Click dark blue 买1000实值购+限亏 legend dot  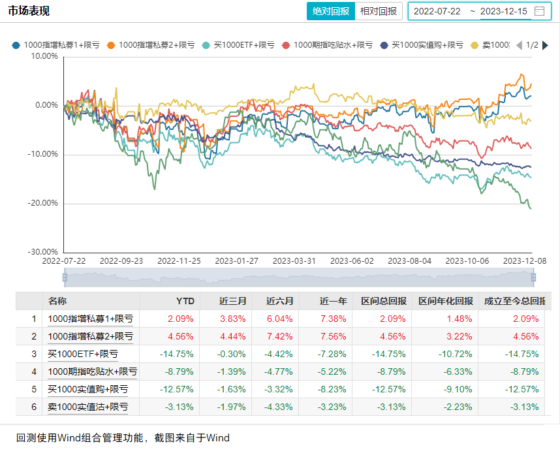point(385,45)
